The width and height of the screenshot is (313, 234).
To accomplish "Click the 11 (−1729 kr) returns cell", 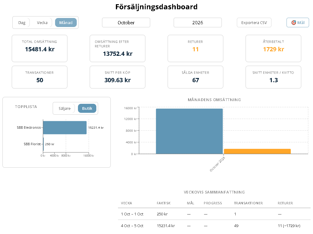I will coord(289,226).
